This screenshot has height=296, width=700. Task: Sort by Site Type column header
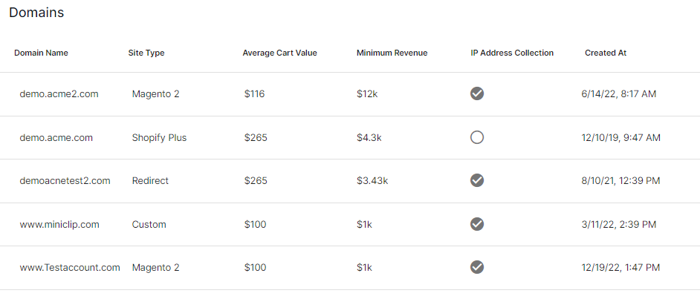coord(146,53)
